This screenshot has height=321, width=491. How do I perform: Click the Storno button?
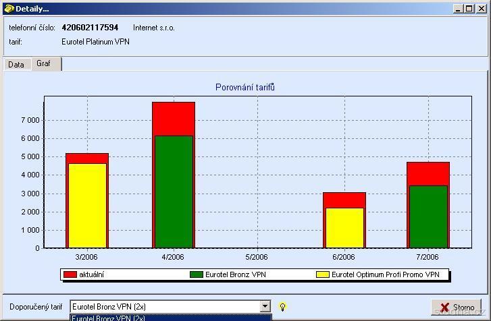click(457, 307)
